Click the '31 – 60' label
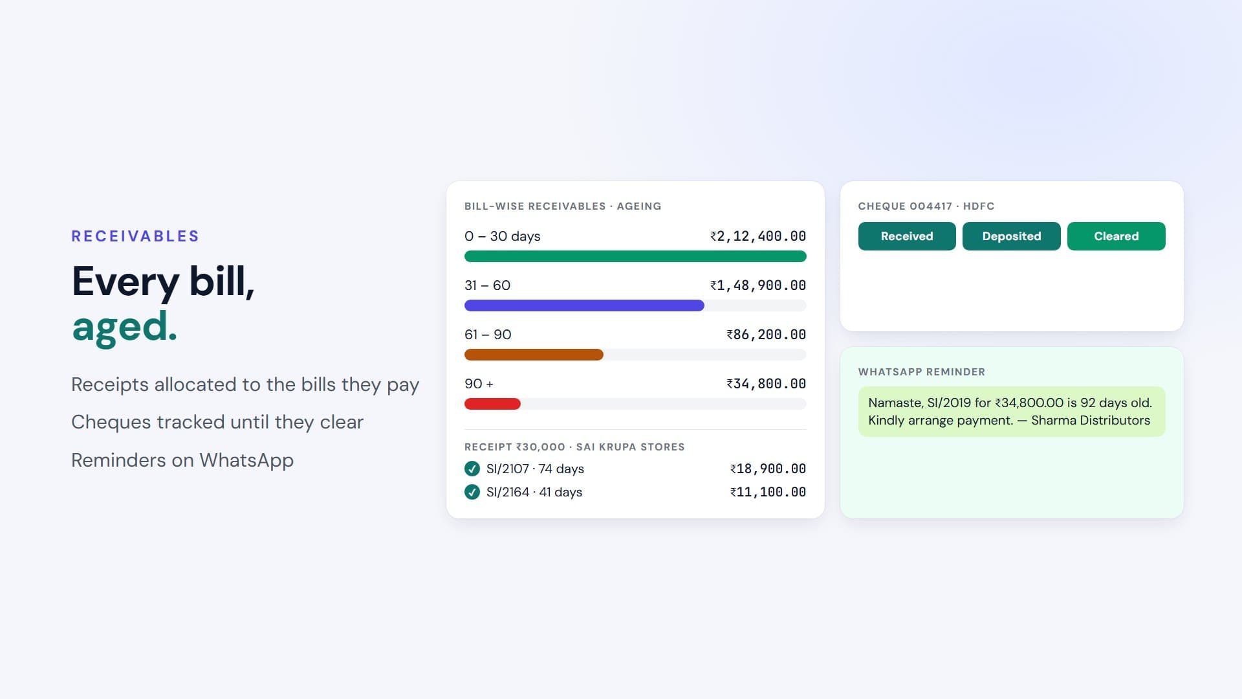 coord(488,285)
